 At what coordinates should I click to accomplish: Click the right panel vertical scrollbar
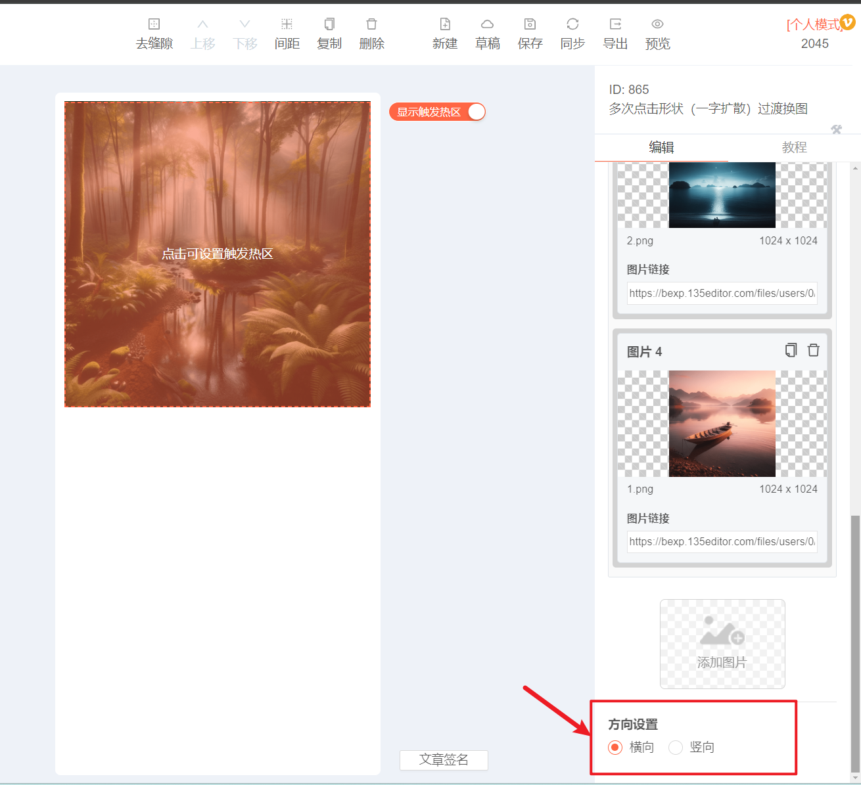point(854,644)
